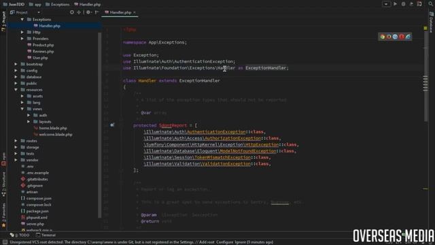Screen dimensions: 435x245
Task: Select home.blade.php in project tree
Action: [53, 128]
